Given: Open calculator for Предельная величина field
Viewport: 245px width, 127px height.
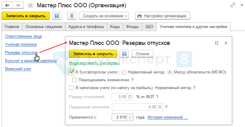Looking at the screenshot, I should (x=160, y=107).
